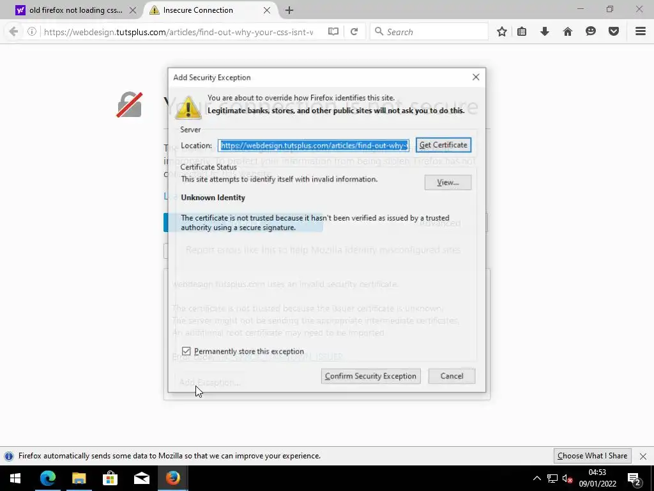This screenshot has width=654, height=491.
Task: Open site information icon in the address bar
Action: point(32,32)
